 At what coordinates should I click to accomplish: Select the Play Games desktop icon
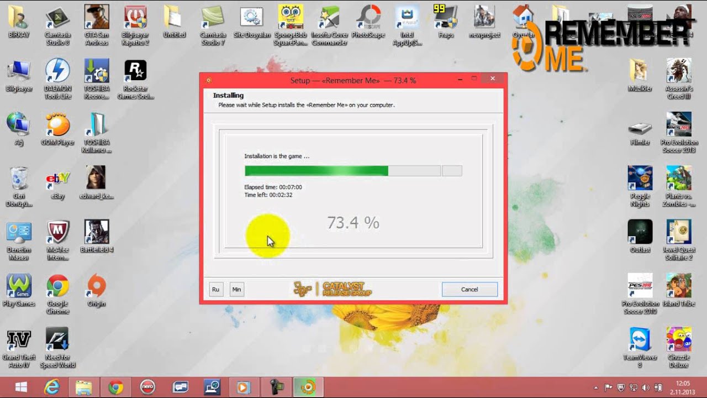[19, 290]
